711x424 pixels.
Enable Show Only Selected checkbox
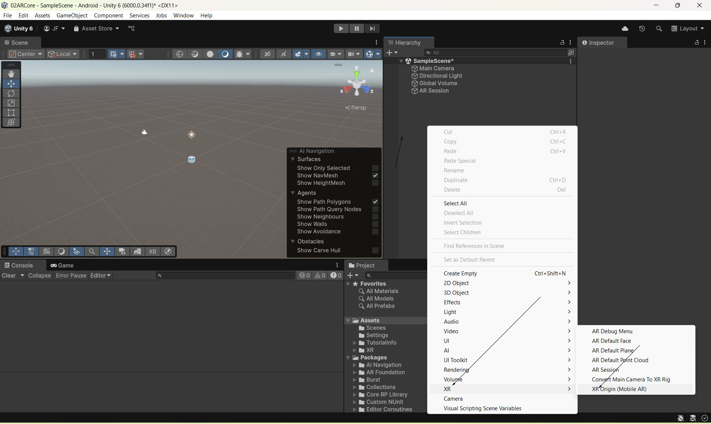click(375, 168)
